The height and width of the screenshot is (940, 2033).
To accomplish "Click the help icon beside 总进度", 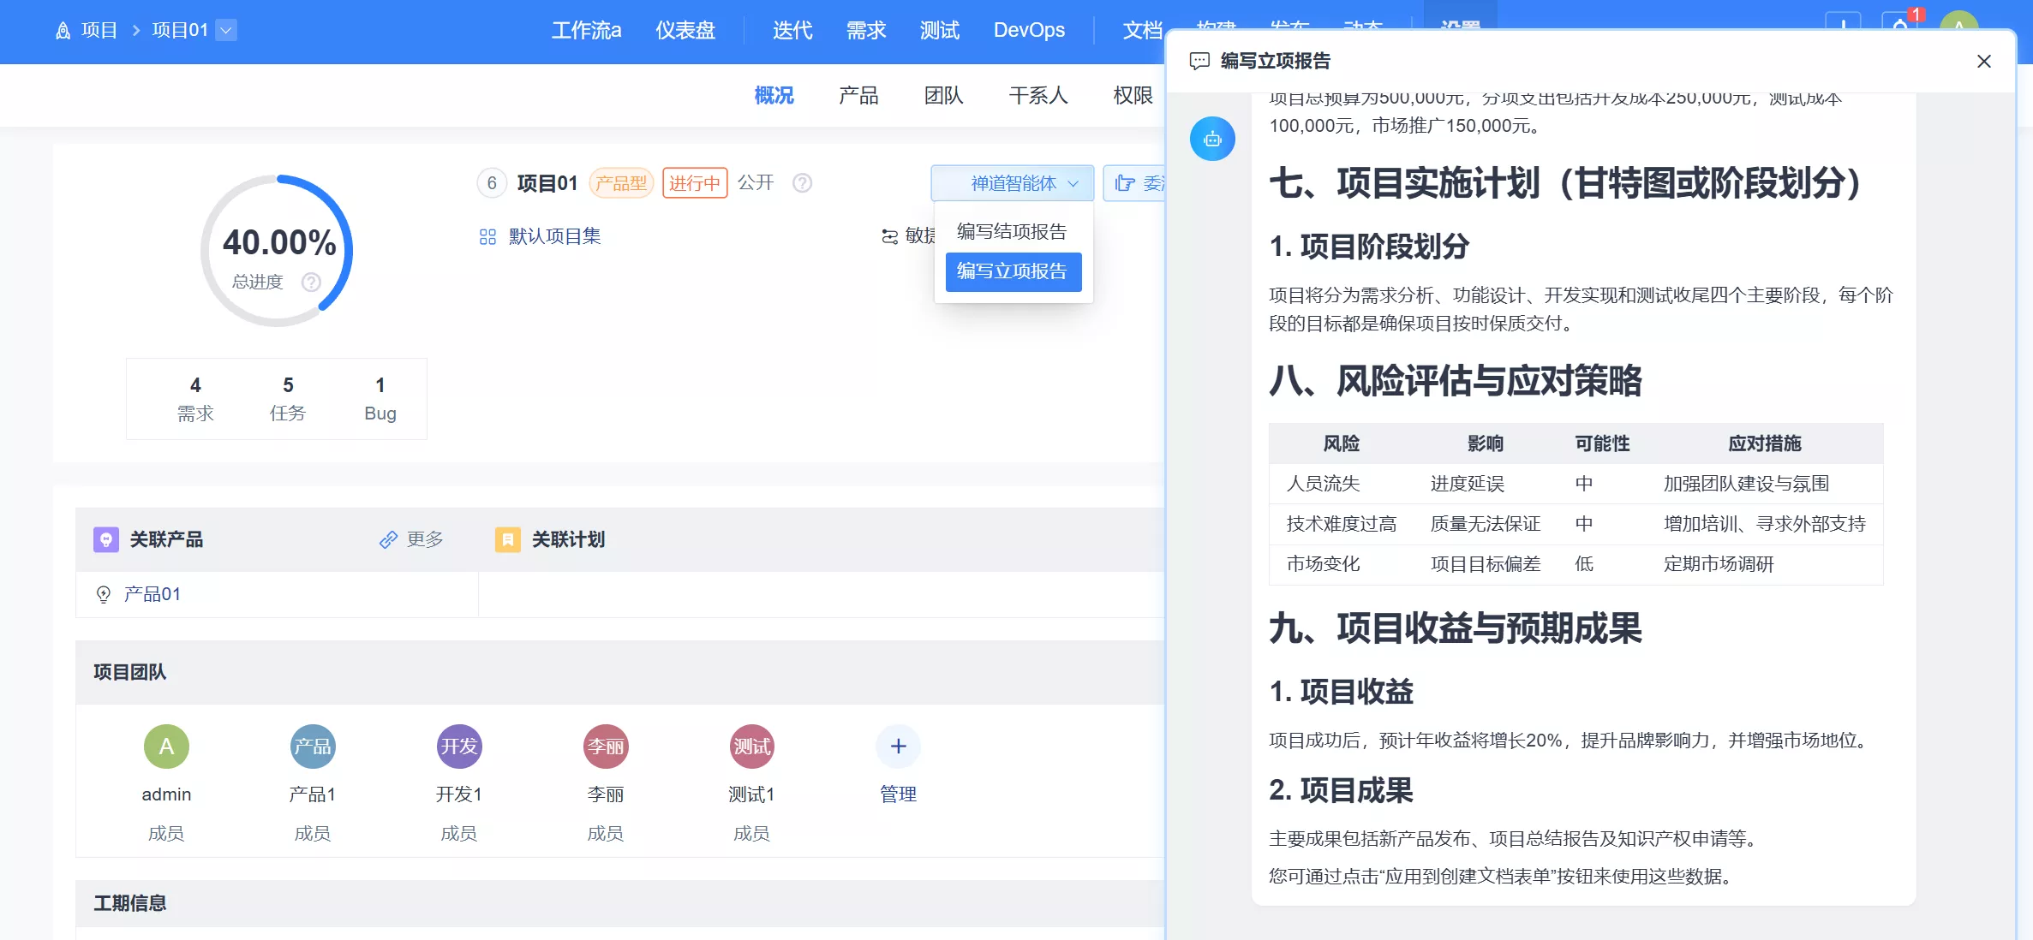I will tap(311, 282).
